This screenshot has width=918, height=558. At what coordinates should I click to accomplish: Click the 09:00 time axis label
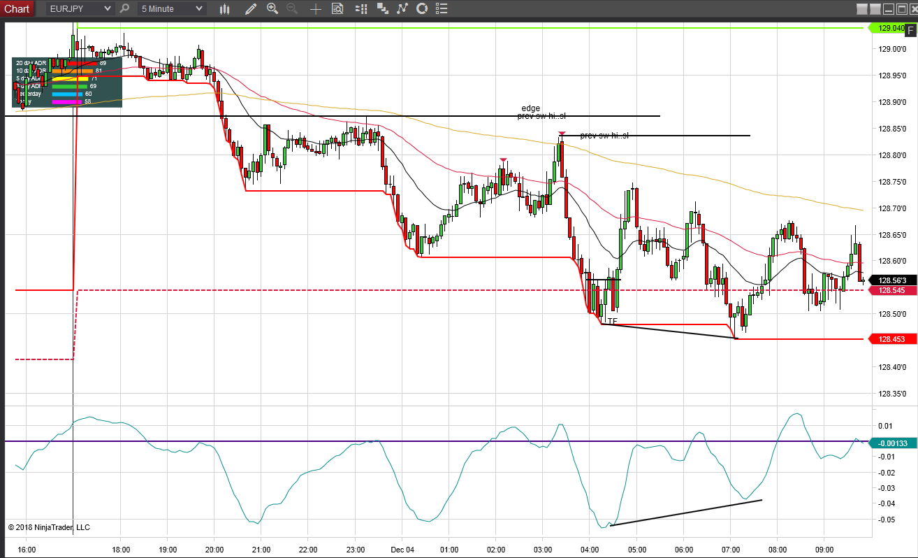[x=824, y=550]
